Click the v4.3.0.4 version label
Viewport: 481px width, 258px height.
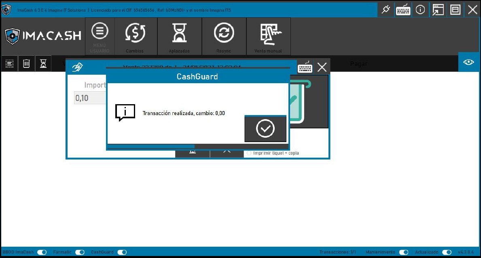[466, 252]
